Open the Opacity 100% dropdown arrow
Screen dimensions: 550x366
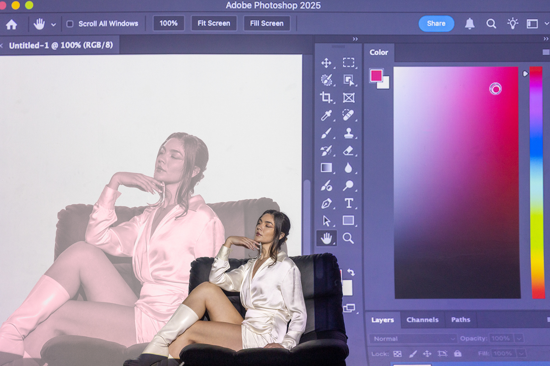[519, 339]
